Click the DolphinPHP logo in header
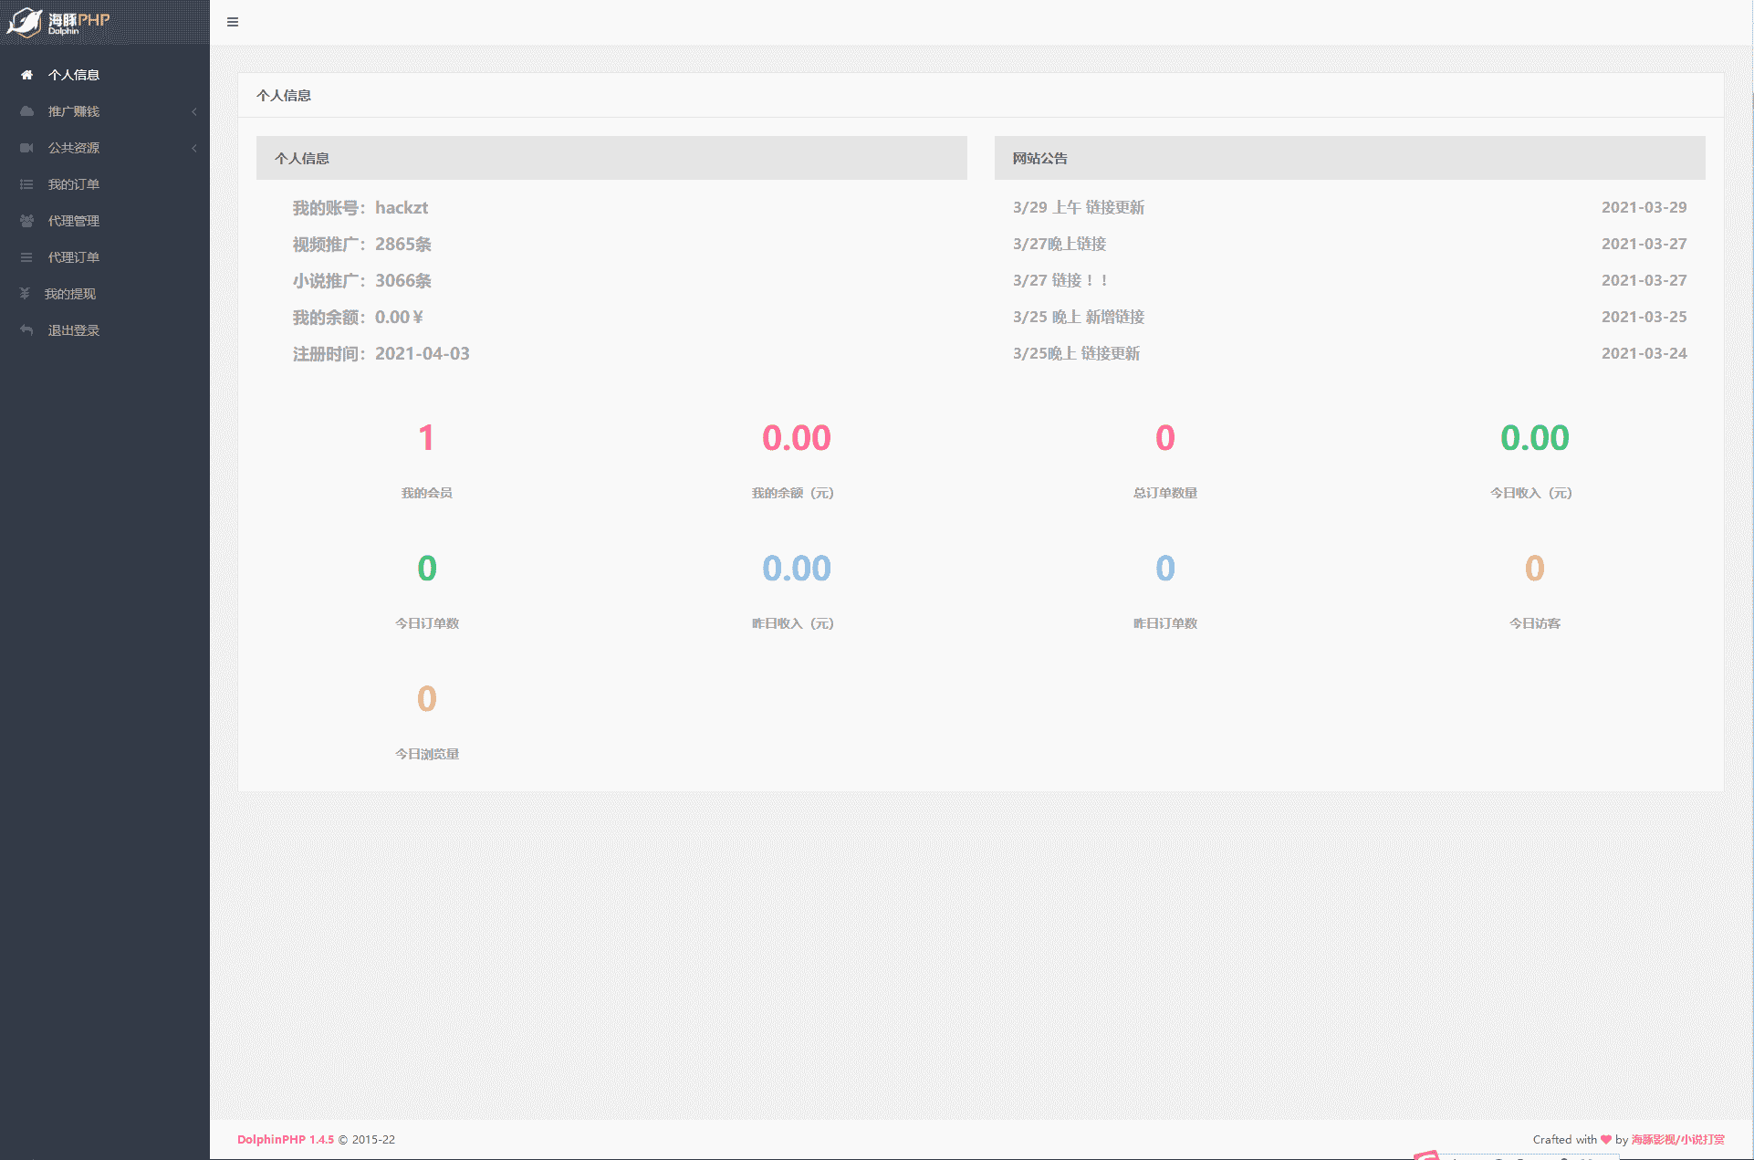The image size is (1754, 1160). 59,22
